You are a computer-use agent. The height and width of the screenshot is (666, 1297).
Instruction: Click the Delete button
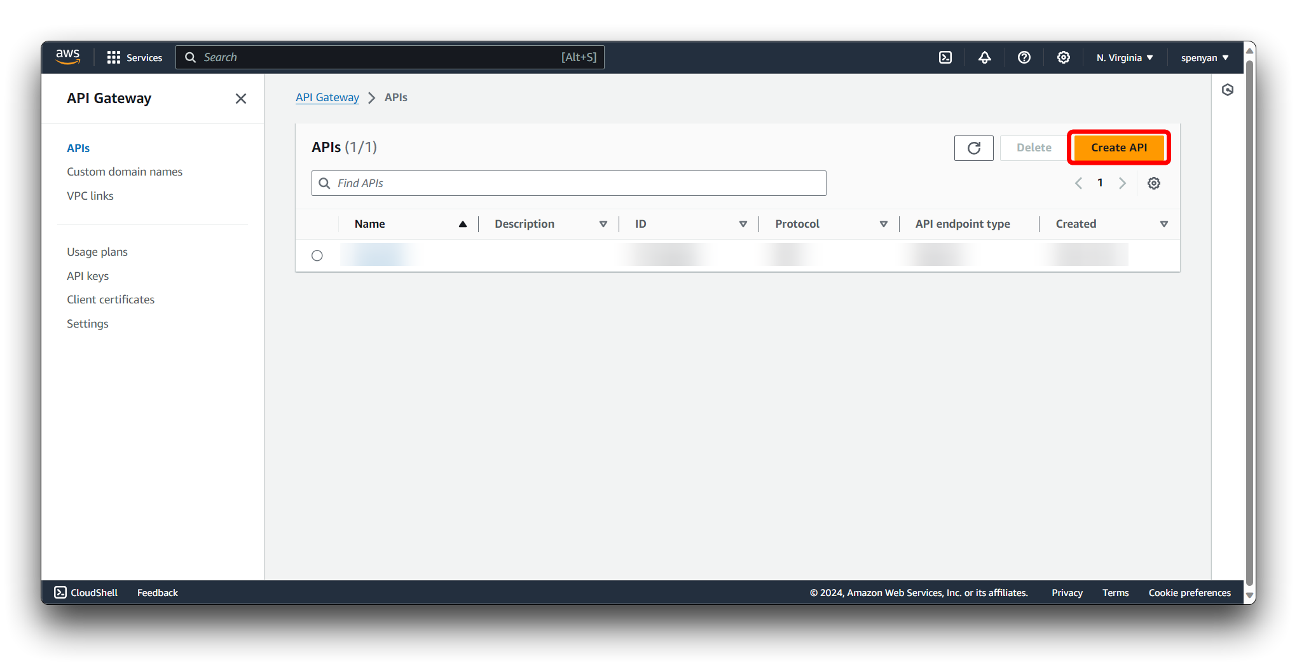tap(1034, 148)
